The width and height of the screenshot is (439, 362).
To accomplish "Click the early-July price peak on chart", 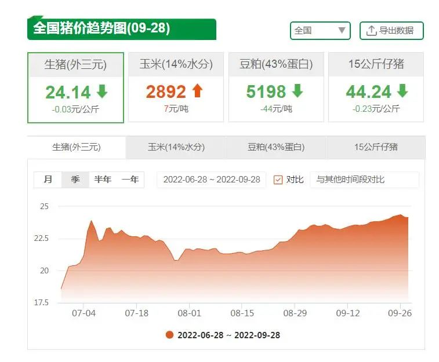I will click(x=91, y=221).
